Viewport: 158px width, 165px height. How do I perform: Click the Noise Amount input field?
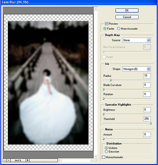coord(147,134)
